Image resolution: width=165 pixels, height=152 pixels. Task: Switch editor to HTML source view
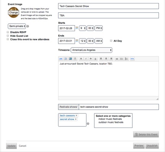pos(132,59)
